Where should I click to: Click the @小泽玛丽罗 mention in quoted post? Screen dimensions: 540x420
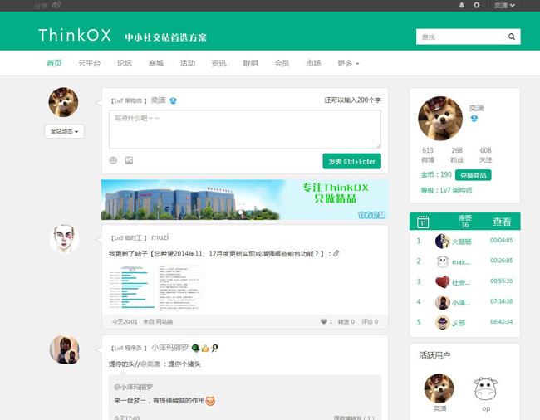click(133, 387)
